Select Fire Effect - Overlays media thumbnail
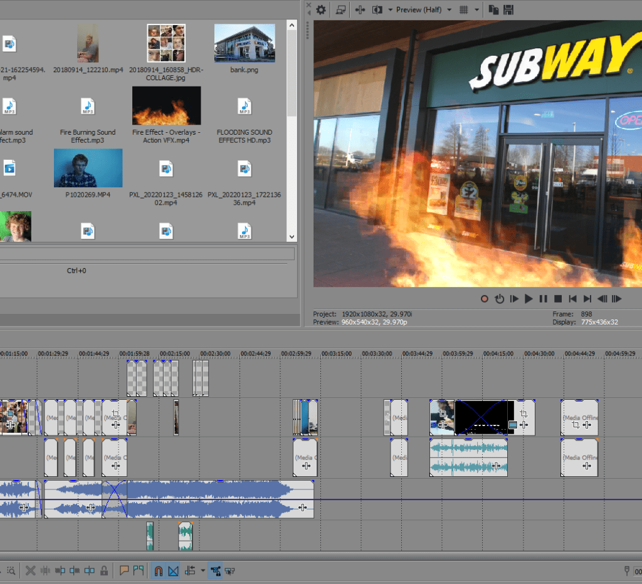Viewport: 642px width, 584px height. pyautogui.click(x=166, y=105)
